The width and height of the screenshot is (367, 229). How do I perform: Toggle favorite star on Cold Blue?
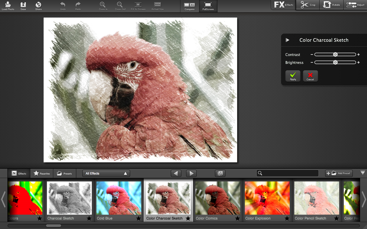pyautogui.click(x=138, y=218)
